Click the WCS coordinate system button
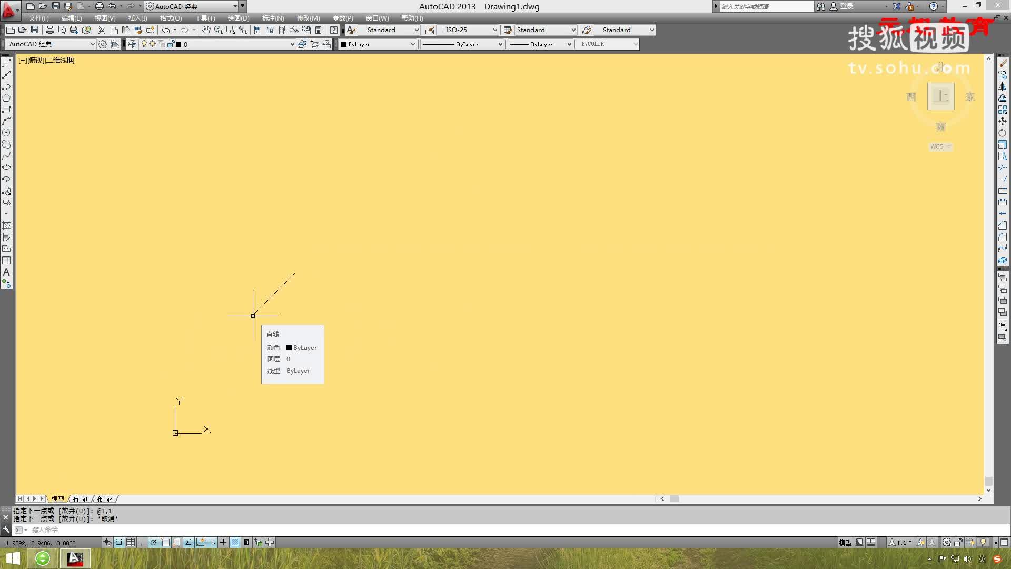The width and height of the screenshot is (1011, 569). pyautogui.click(x=939, y=146)
